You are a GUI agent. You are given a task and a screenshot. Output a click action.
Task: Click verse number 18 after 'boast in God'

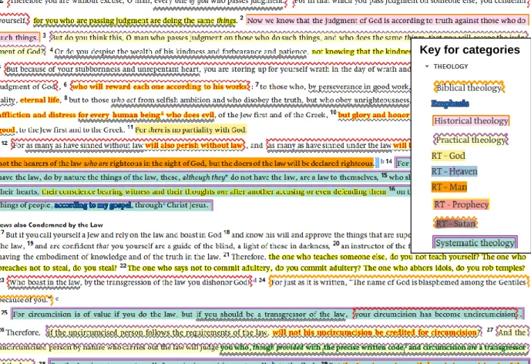click(x=227, y=232)
